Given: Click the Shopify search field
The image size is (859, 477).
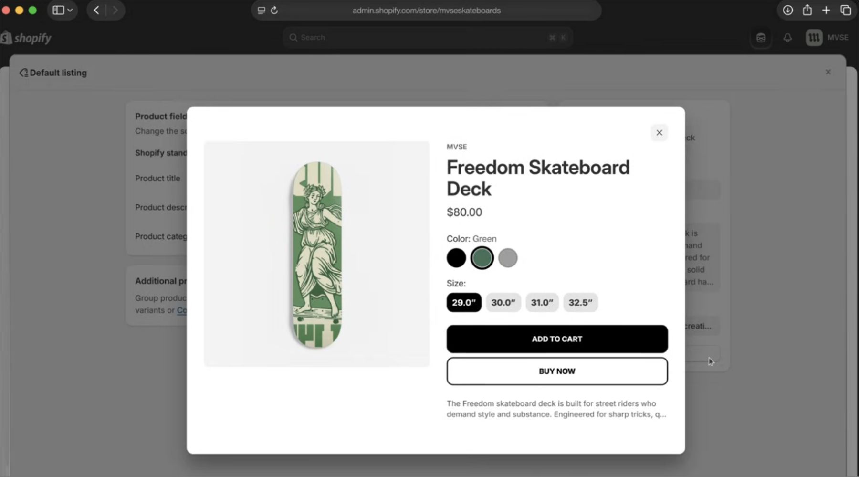Looking at the screenshot, I should coord(427,38).
